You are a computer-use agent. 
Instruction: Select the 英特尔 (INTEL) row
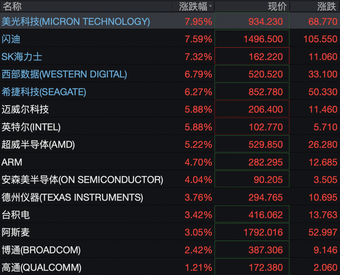[170, 127]
